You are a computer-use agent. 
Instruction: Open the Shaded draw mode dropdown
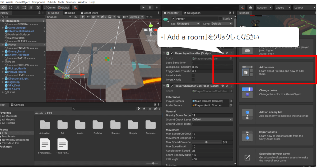coord(59,17)
